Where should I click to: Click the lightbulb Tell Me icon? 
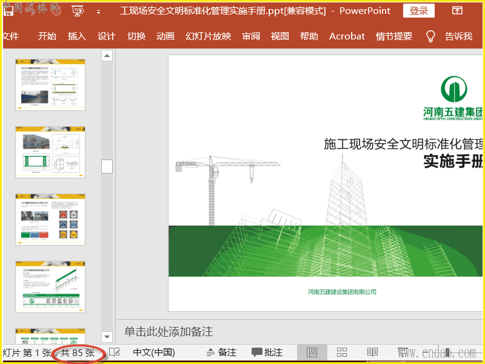pyautogui.click(x=430, y=36)
